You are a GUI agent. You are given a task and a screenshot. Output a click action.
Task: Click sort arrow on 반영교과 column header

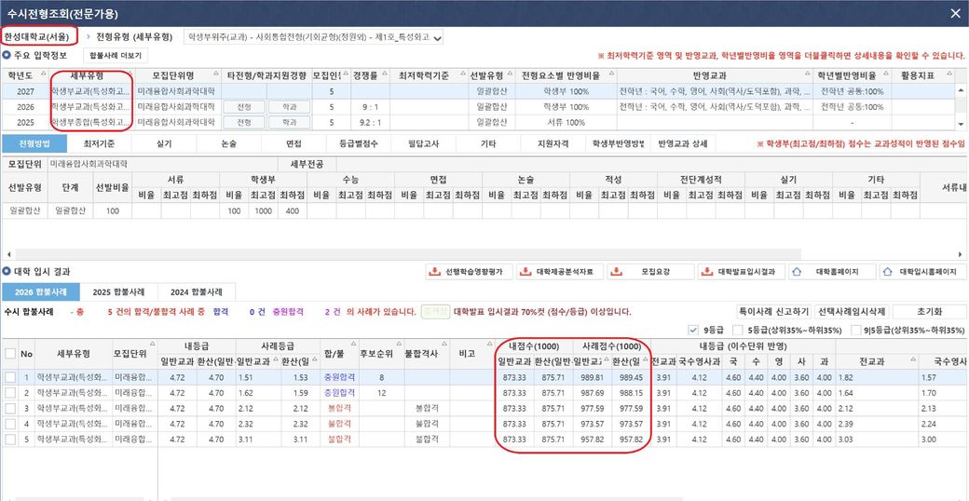click(x=807, y=73)
